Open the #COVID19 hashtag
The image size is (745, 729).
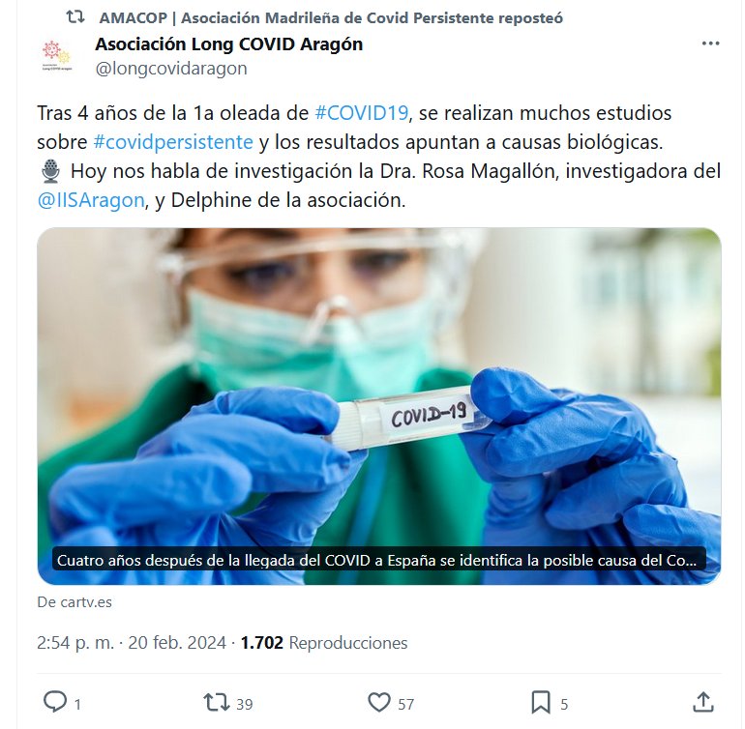click(x=362, y=113)
